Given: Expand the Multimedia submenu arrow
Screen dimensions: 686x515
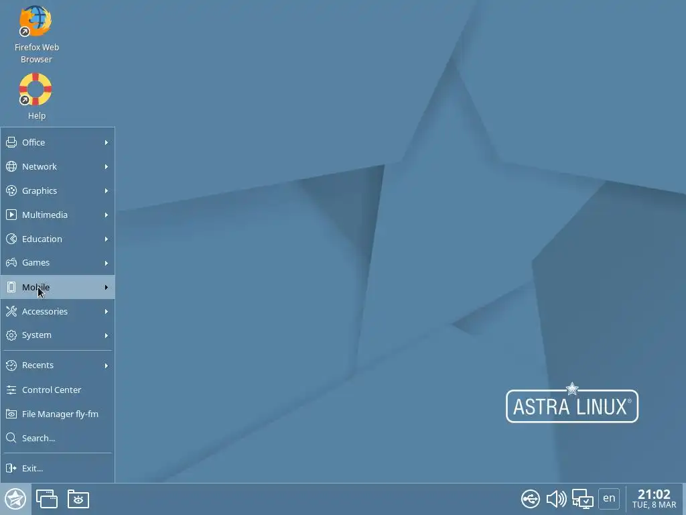Looking at the screenshot, I should click(107, 215).
